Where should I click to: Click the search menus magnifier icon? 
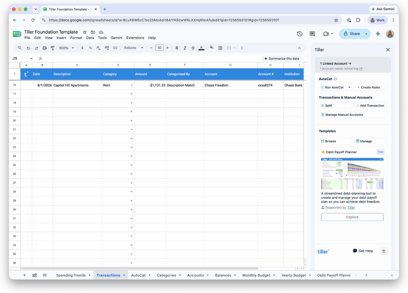click(x=20, y=48)
